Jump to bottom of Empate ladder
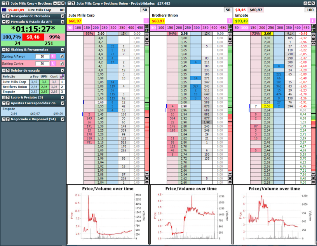Viewport: 317px width, 246px height. (x=314, y=182)
